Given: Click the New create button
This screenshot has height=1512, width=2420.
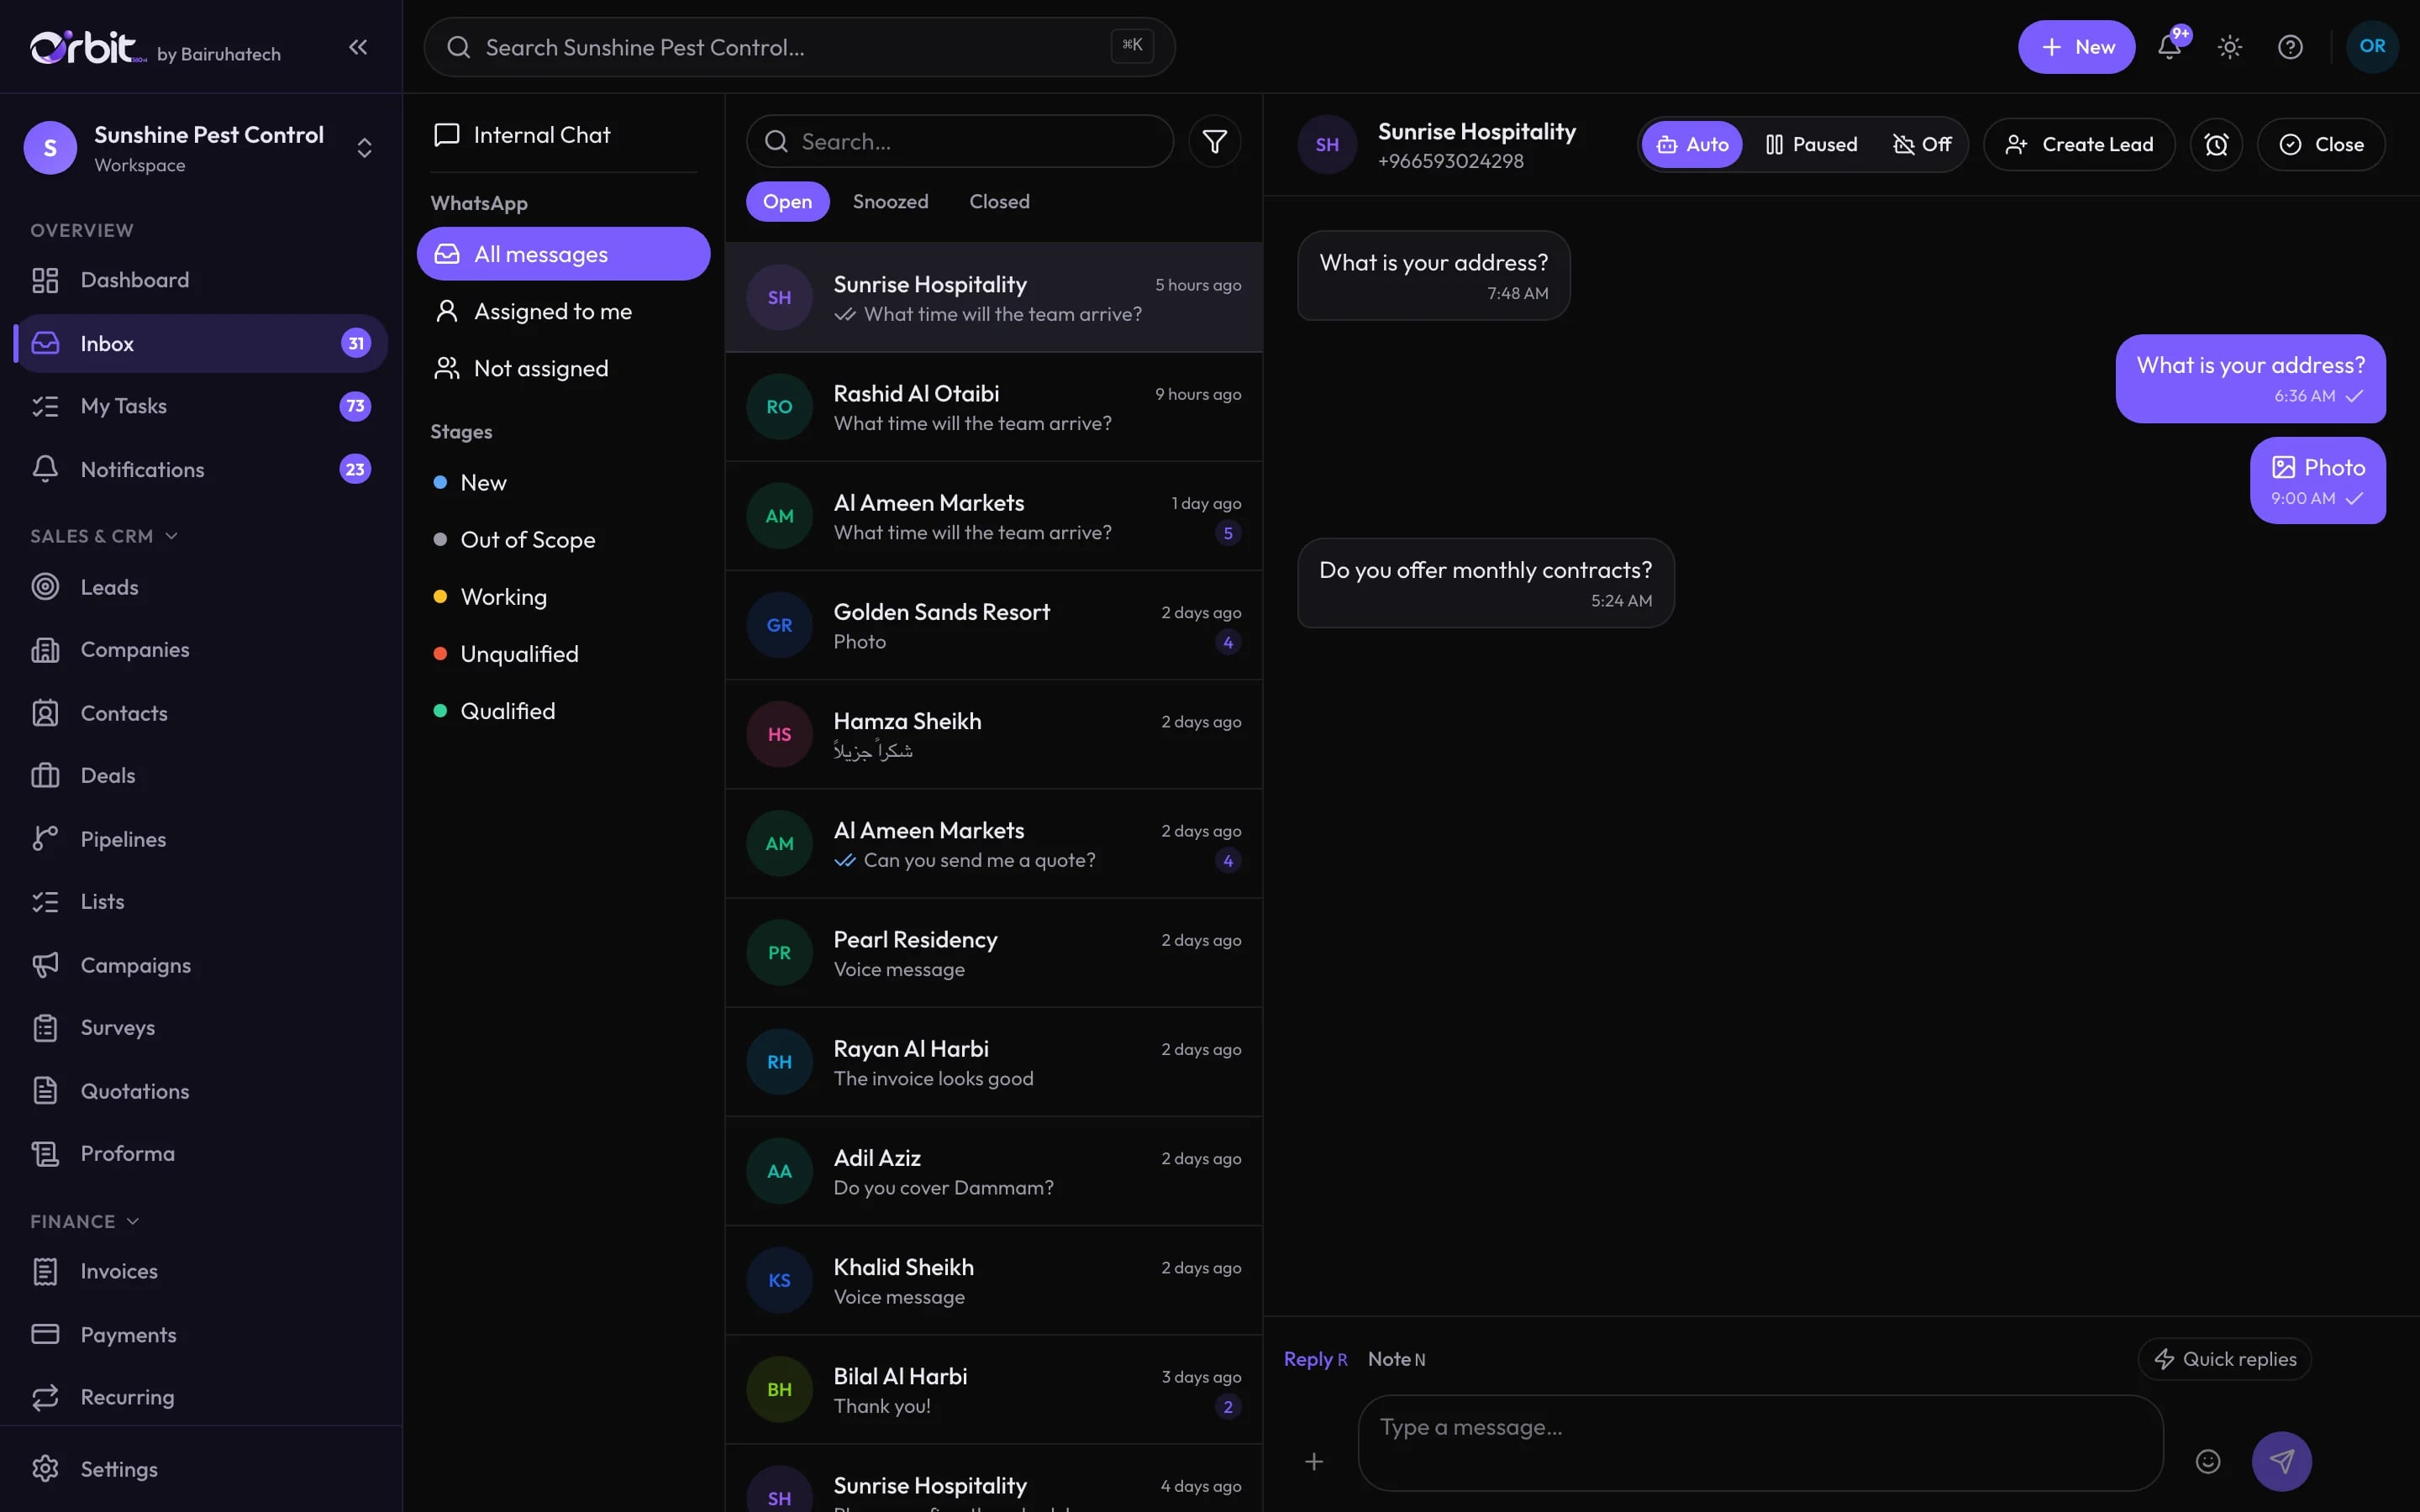Looking at the screenshot, I should 2076,47.
